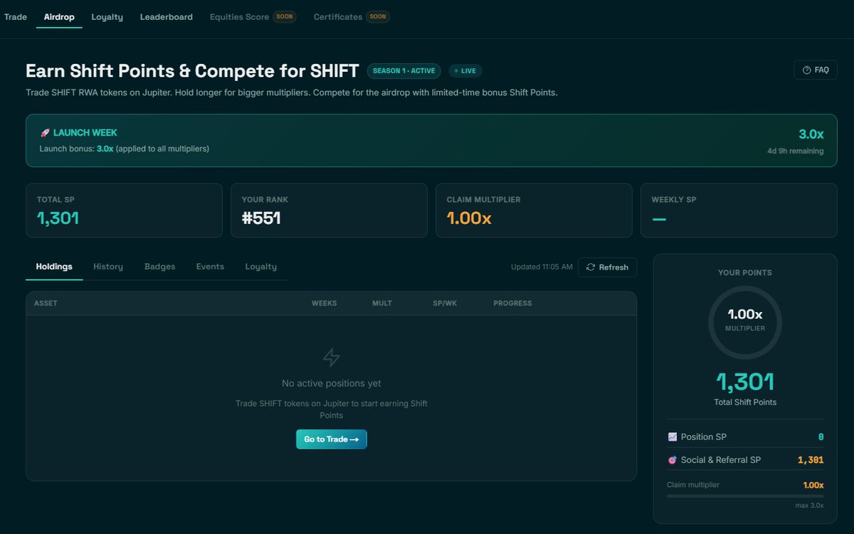Open the Events tab
The height and width of the screenshot is (534, 854).
click(210, 267)
